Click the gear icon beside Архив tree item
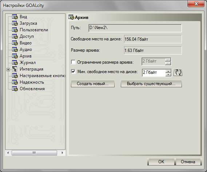Image resolution: width=207 pixels, height=172 pixels. (x=15, y=56)
